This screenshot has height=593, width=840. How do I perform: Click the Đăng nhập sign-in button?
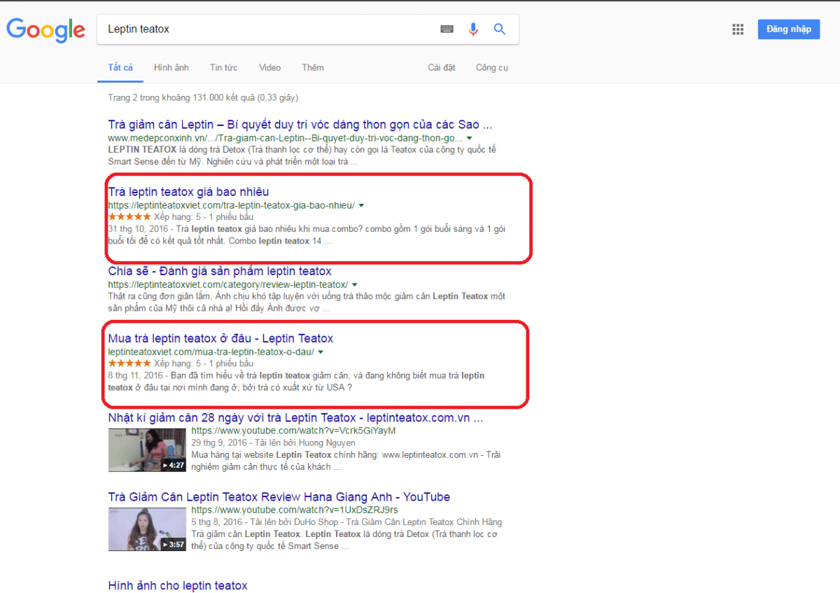(x=789, y=29)
